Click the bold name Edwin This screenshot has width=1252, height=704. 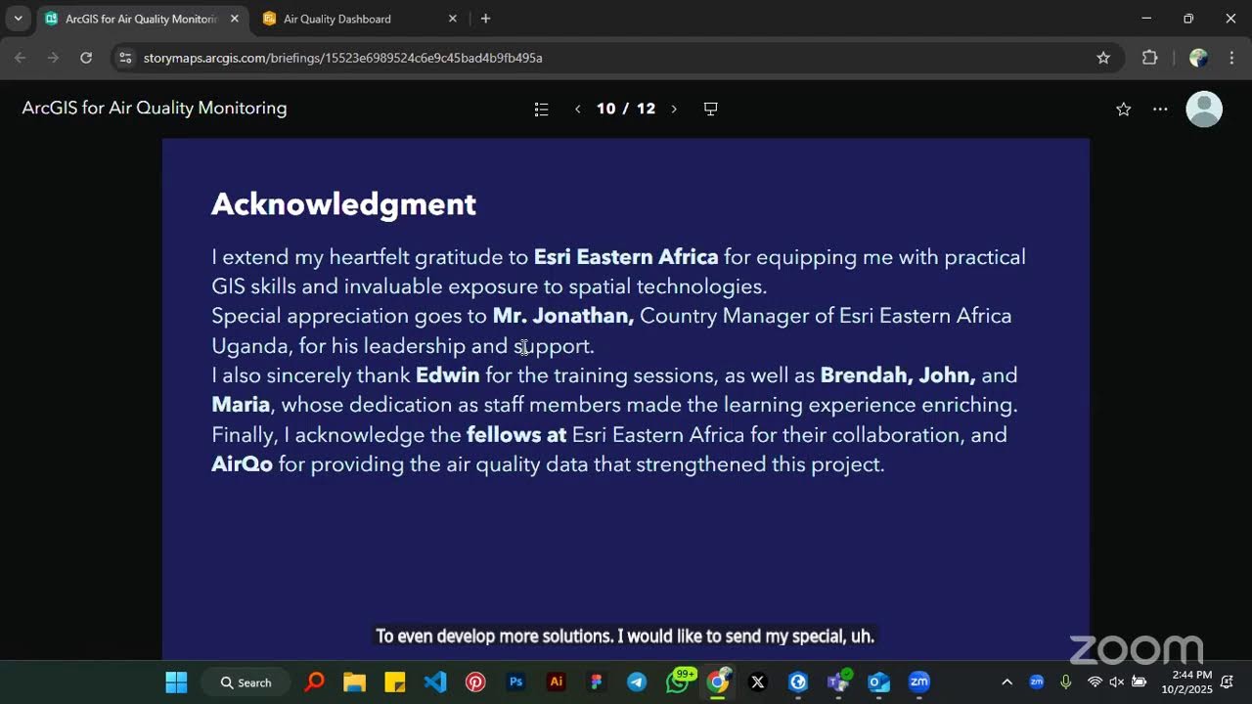pyautogui.click(x=448, y=375)
